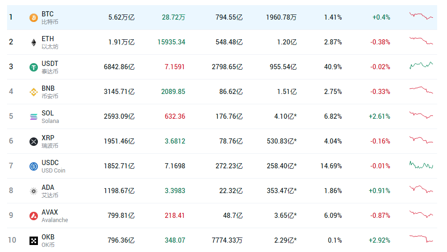This screenshot has height=252, width=447.
Task: Open the SOL price trend sparkline
Action: click(x=421, y=115)
